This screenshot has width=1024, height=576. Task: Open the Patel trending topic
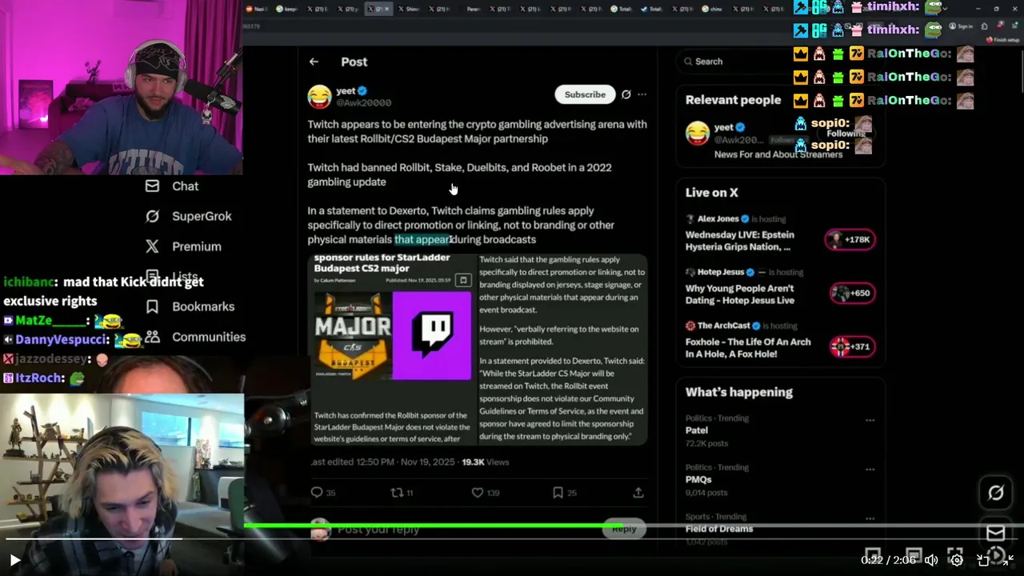[x=697, y=430]
